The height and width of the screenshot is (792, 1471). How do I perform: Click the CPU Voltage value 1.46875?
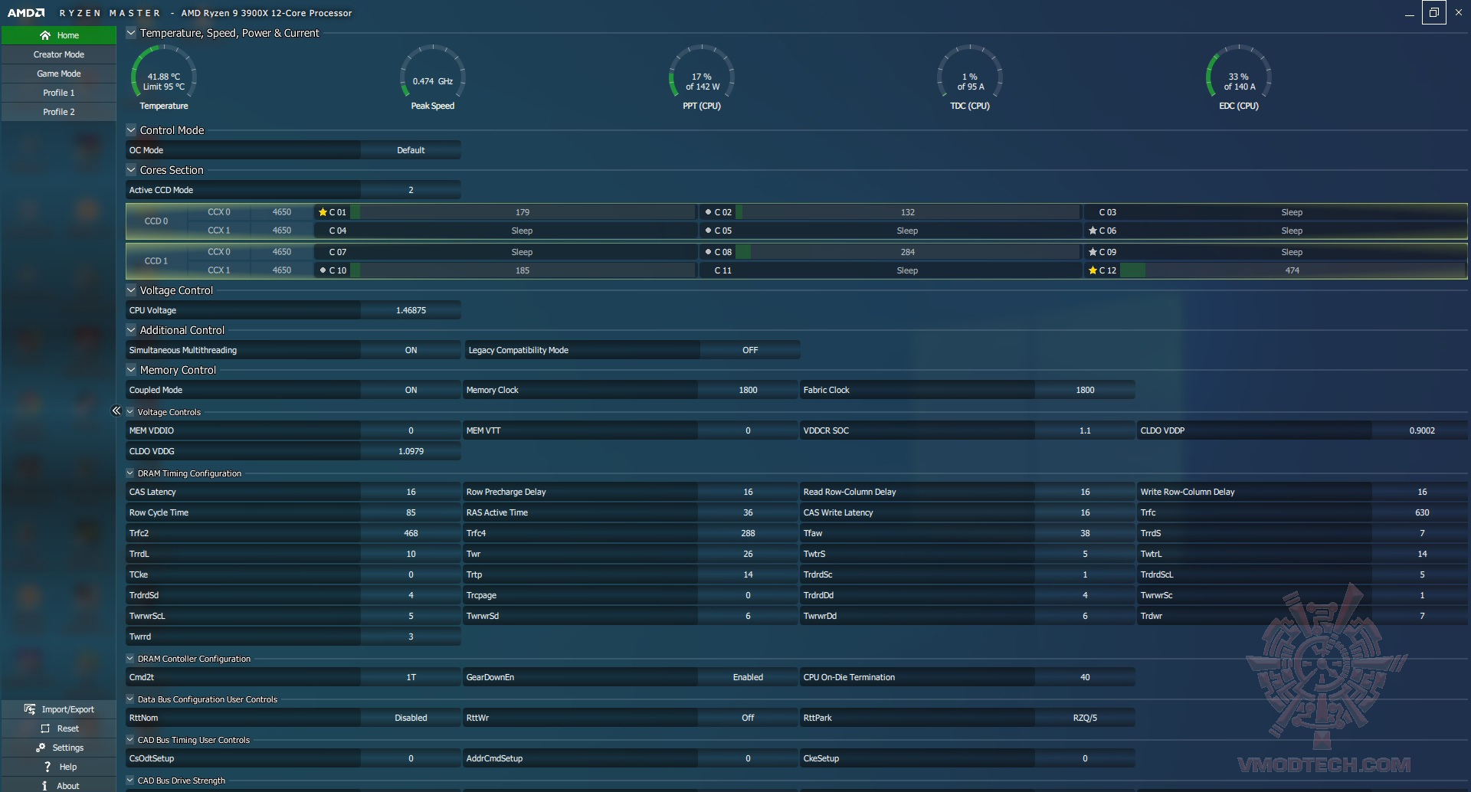[411, 310]
